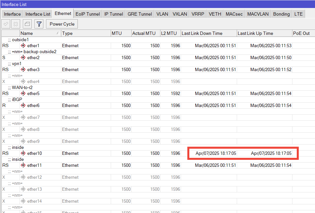
Task: Open the EoIP Tunnel tab
Action: tap(88, 14)
